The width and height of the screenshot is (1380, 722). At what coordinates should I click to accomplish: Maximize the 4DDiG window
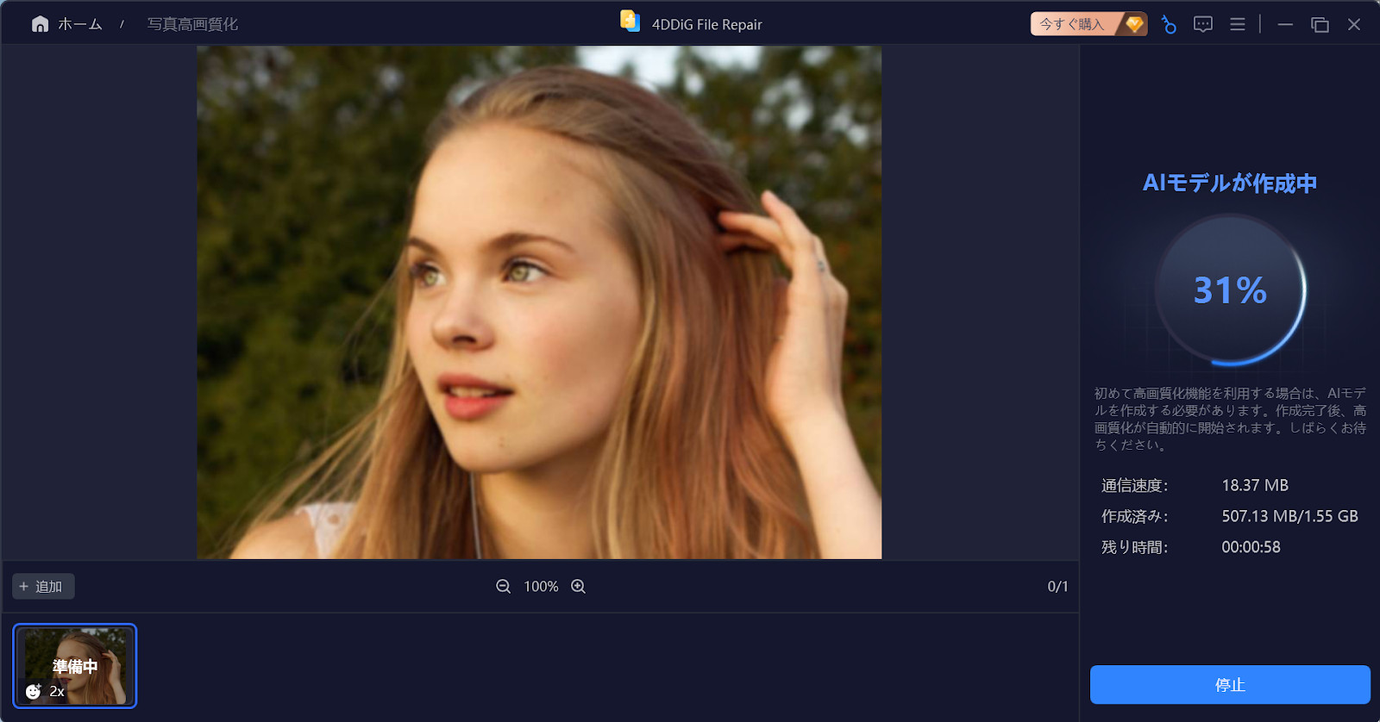(1320, 24)
